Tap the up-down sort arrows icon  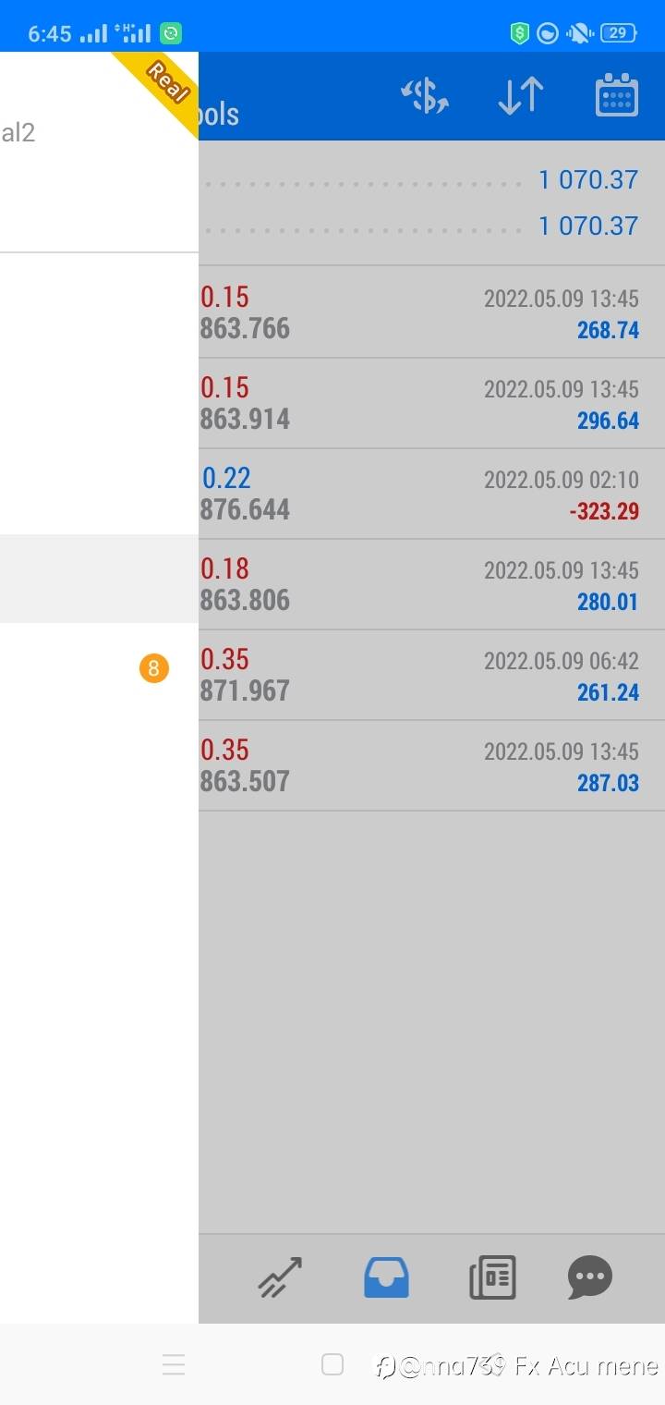pos(520,96)
